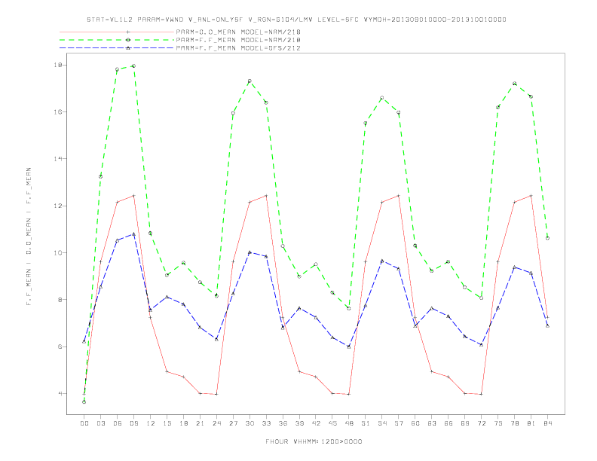This screenshot has height=461, width=597.
Task: Click x-axis tick label 24
Action: (216, 423)
